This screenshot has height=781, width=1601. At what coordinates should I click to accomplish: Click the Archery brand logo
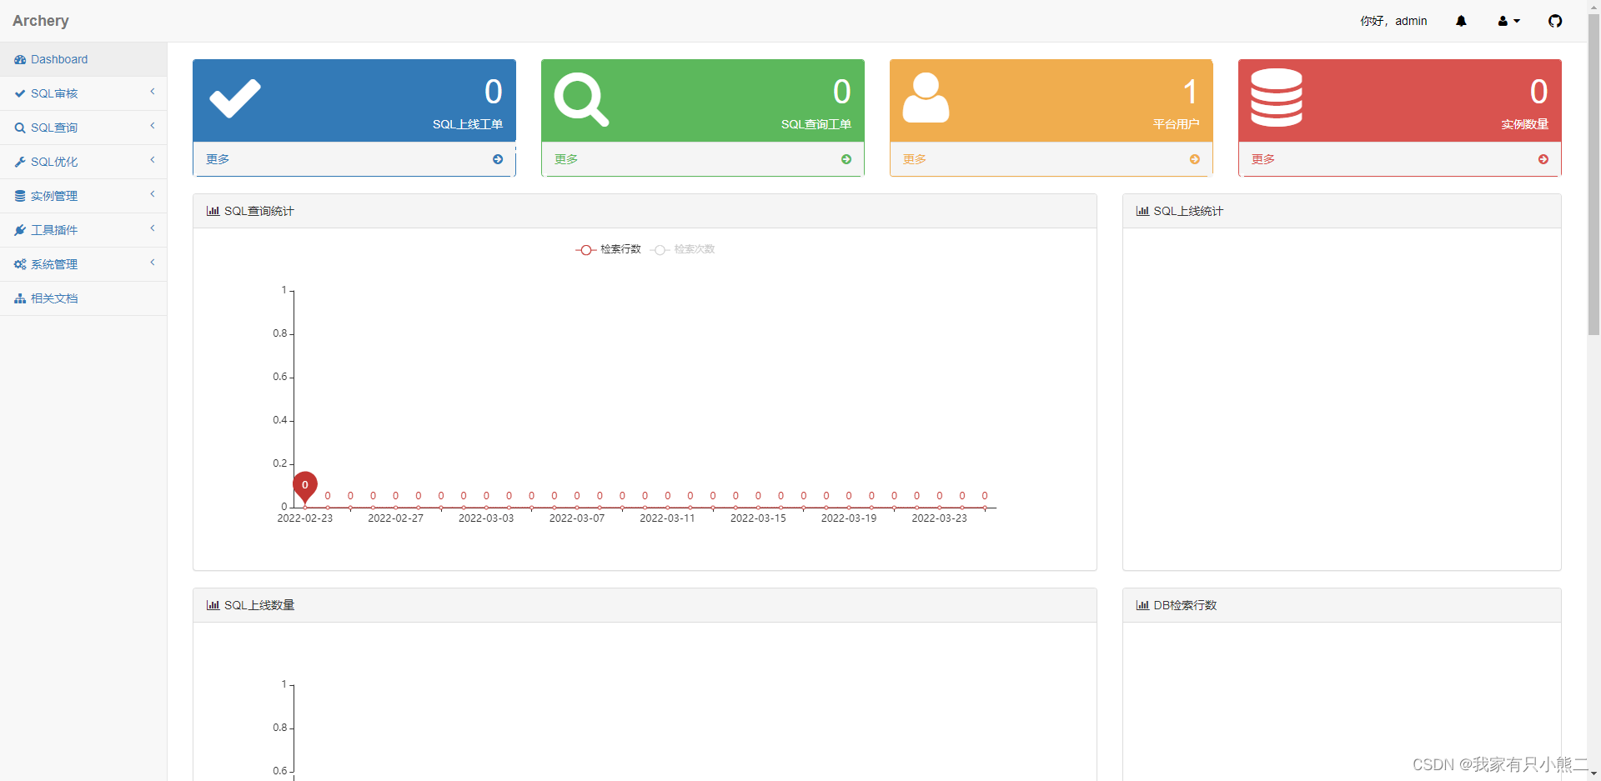coord(41,21)
